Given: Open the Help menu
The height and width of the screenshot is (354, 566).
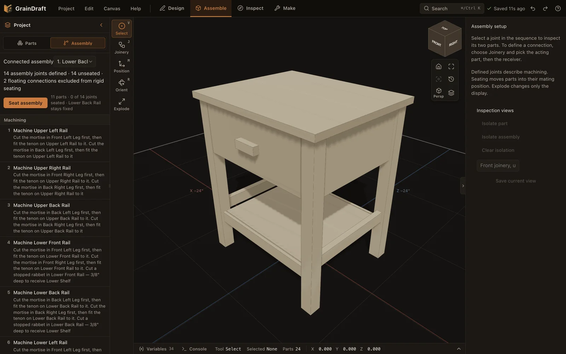Looking at the screenshot, I should tap(135, 8).
